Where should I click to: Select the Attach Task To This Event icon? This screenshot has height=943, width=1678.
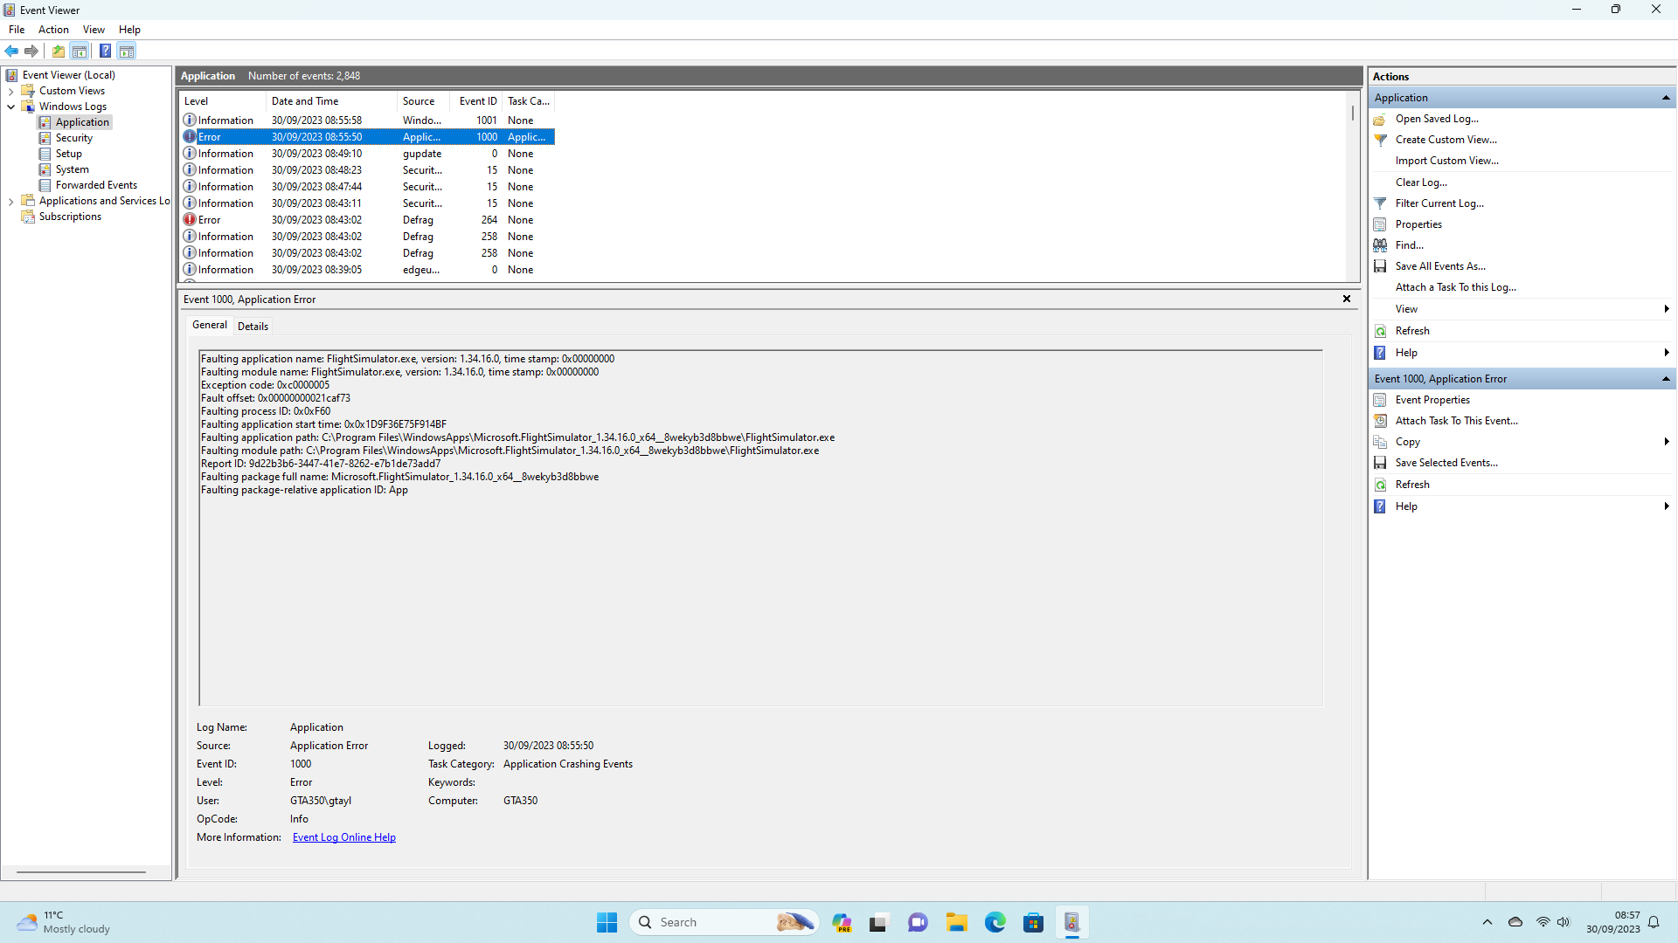1381,420
